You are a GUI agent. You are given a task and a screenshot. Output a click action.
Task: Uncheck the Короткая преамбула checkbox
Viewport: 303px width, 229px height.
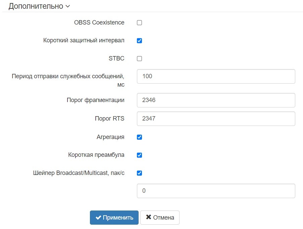(140, 155)
